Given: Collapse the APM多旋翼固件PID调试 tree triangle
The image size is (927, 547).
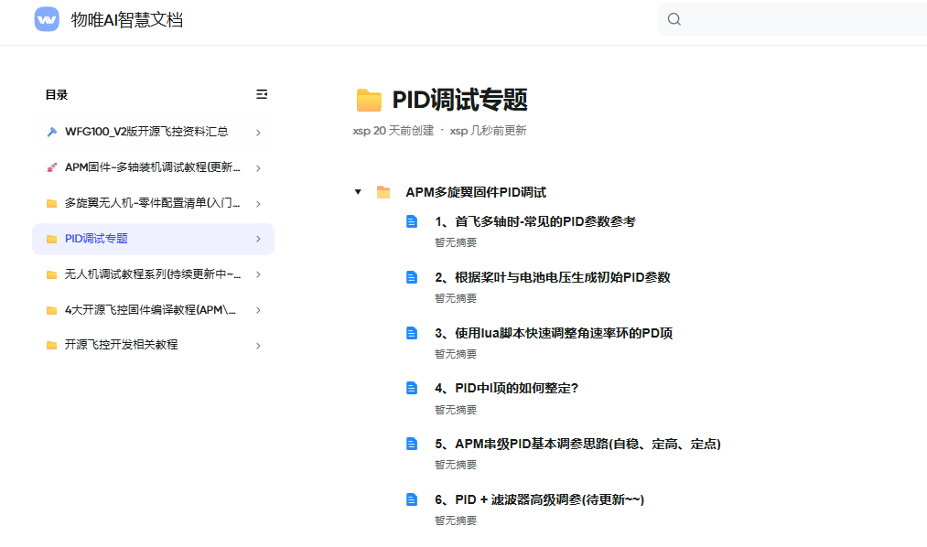Looking at the screenshot, I should click(x=358, y=192).
